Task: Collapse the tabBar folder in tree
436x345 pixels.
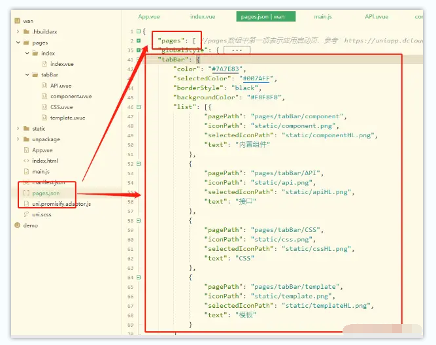Action: pos(27,74)
